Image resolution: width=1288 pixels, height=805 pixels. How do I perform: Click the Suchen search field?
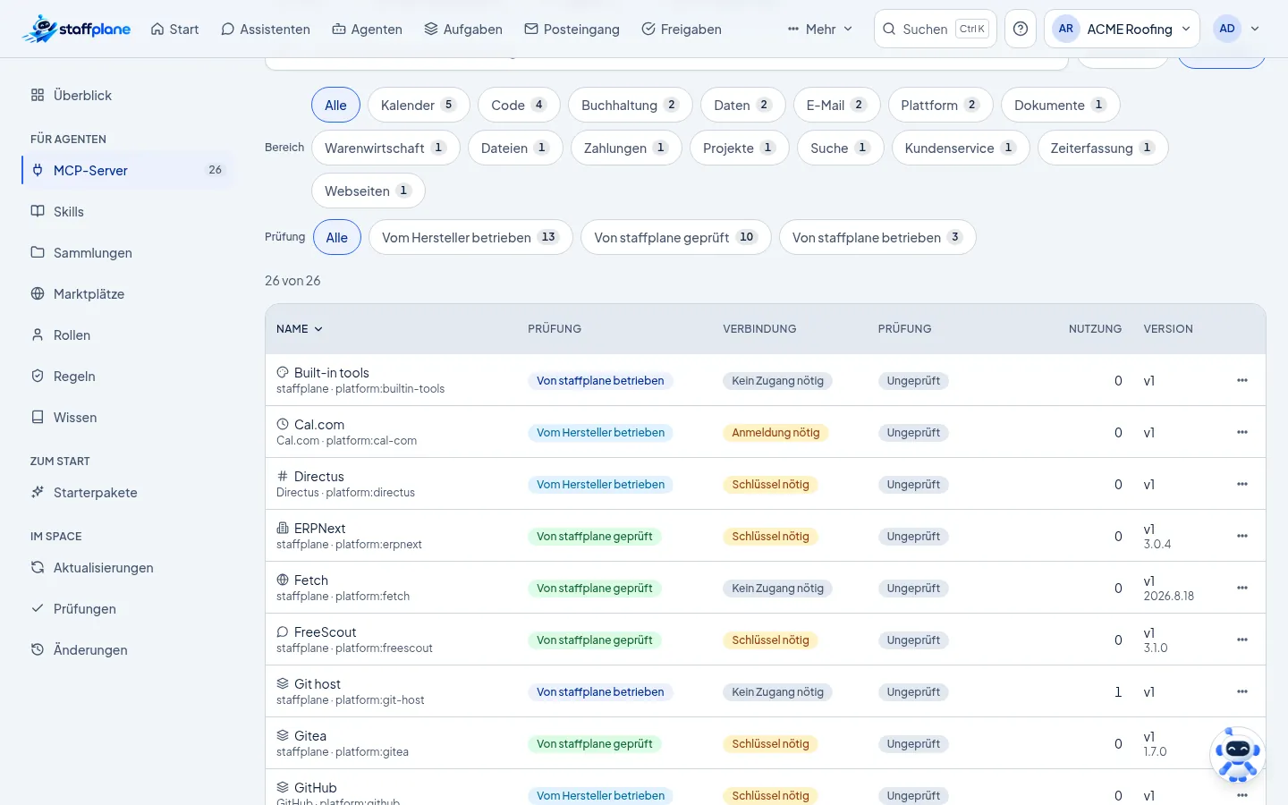(935, 29)
